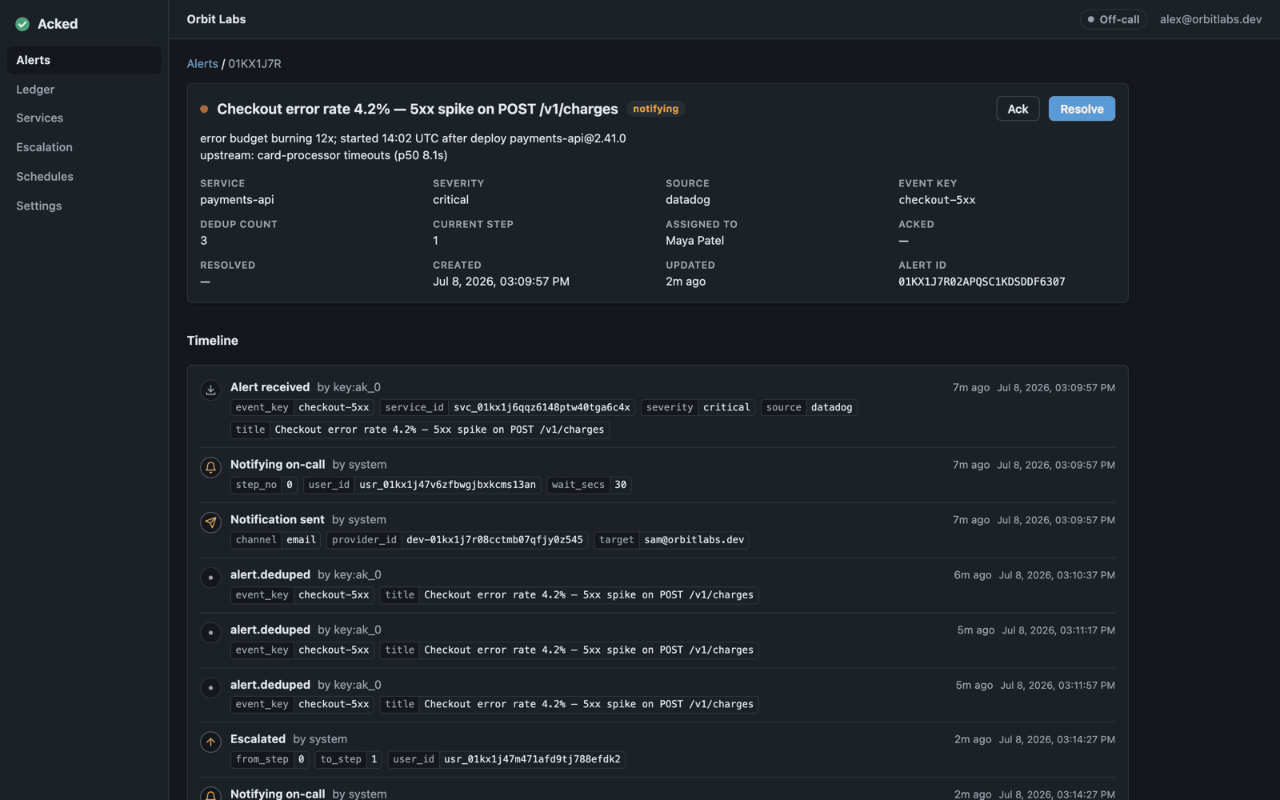Image resolution: width=1280 pixels, height=800 pixels.
Task: Toggle the Off-call status pill
Action: pos(1114,19)
